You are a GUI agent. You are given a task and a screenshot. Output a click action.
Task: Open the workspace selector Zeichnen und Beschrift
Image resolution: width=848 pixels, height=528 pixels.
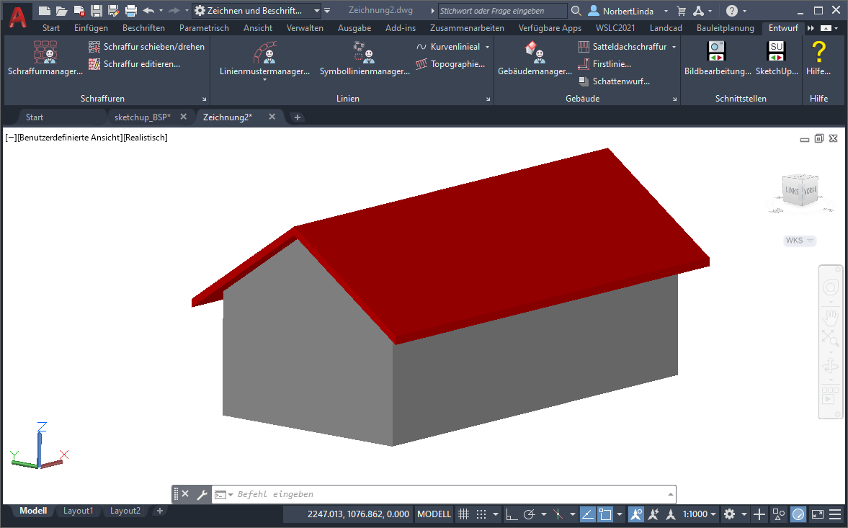pos(256,11)
